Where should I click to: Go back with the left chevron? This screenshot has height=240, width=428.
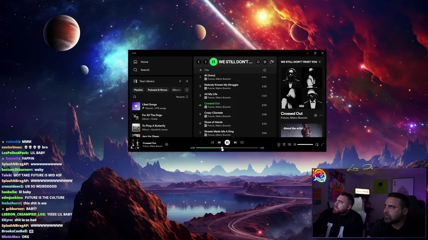click(199, 62)
